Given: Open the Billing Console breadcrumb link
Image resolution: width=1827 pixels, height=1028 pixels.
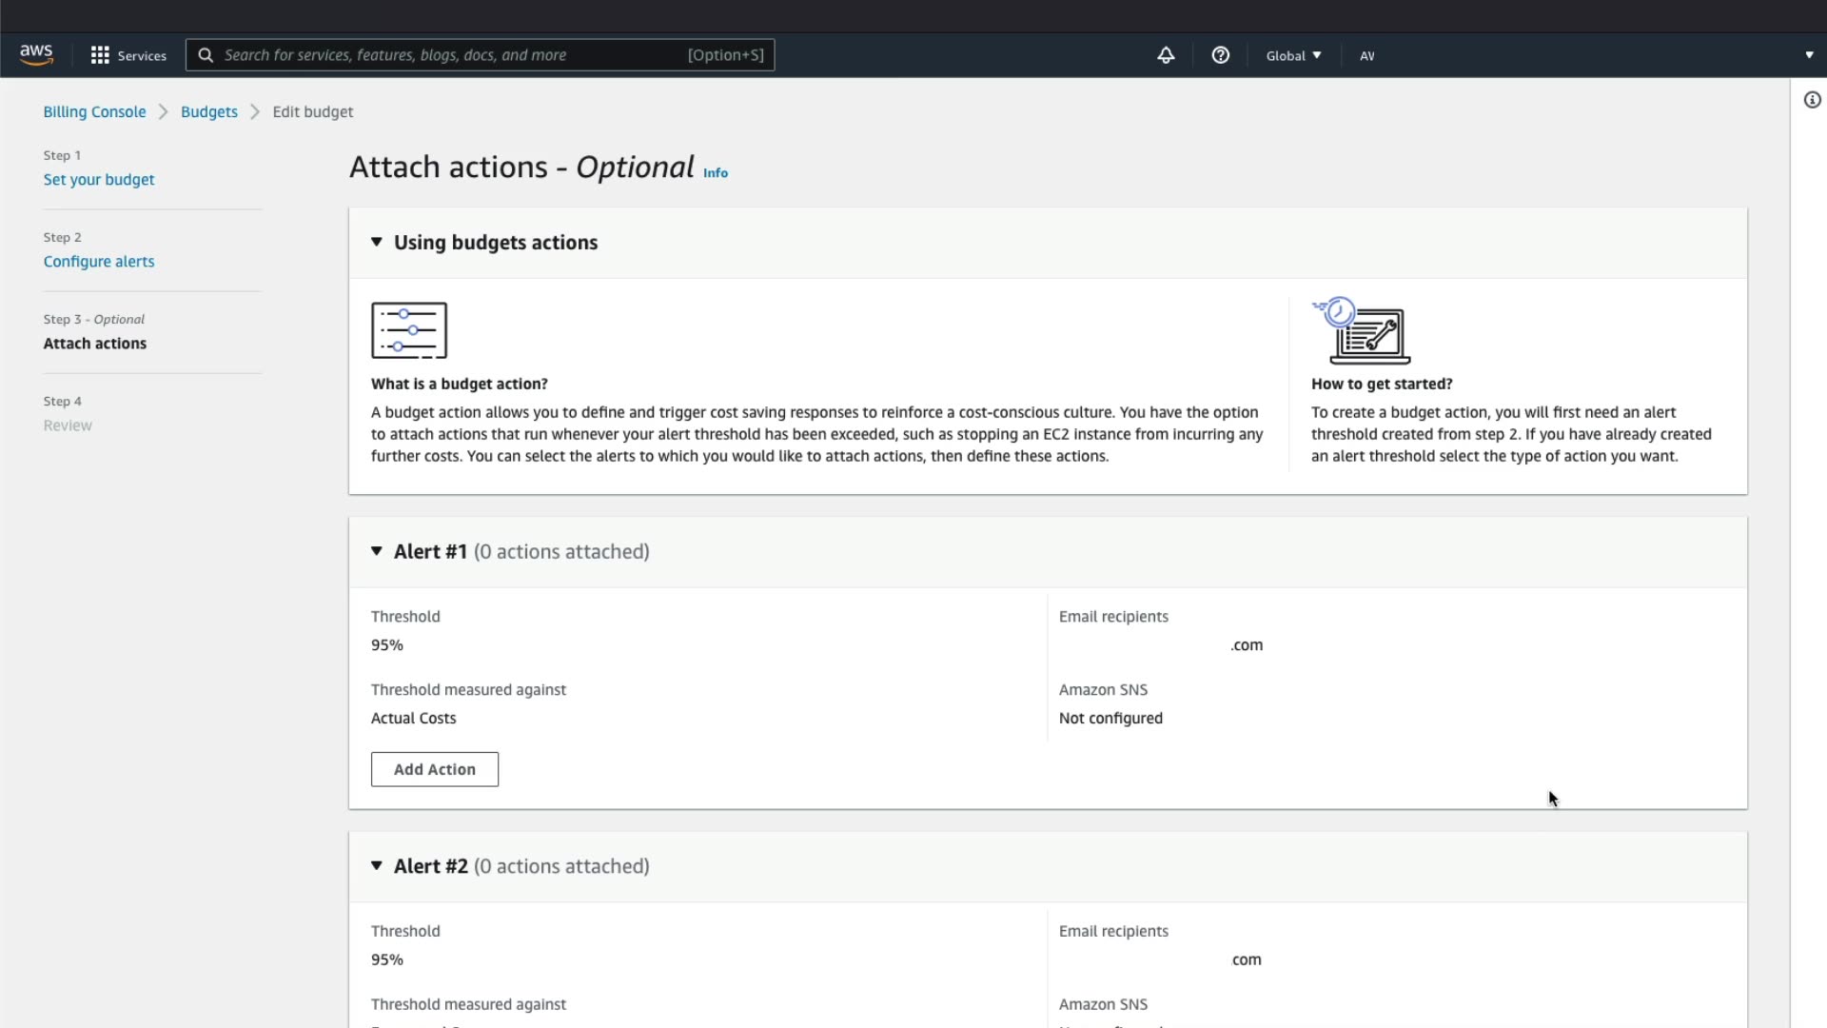Looking at the screenshot, I should [x=94, y=111].
